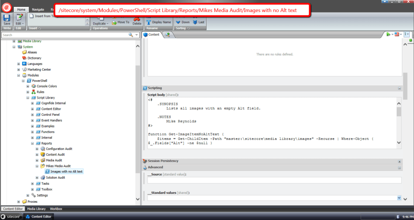Collapse the Advanced section
The width and height of the screenshot is (414, 220).
399,167
